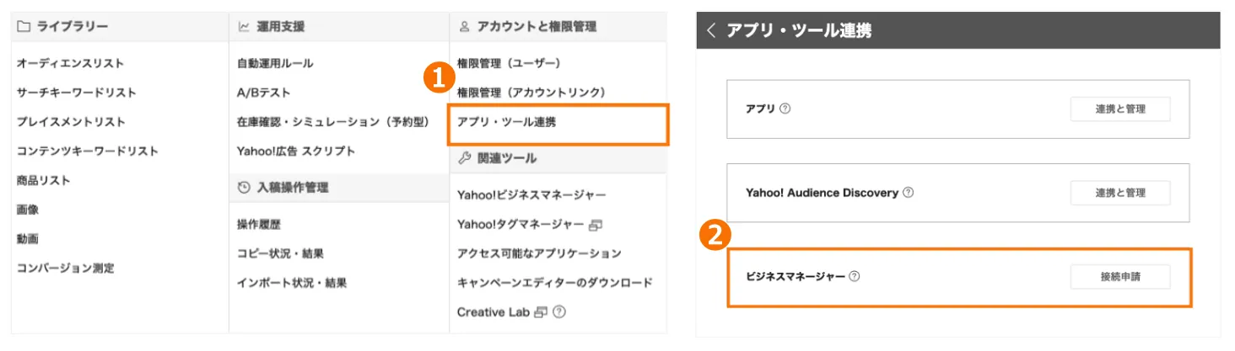The width and height of the screenshot is (1235, 351).
Task: Click external window icon beside Yahoo!タグマネージャー
Action: pyautogui.click(x=596, y=225)
